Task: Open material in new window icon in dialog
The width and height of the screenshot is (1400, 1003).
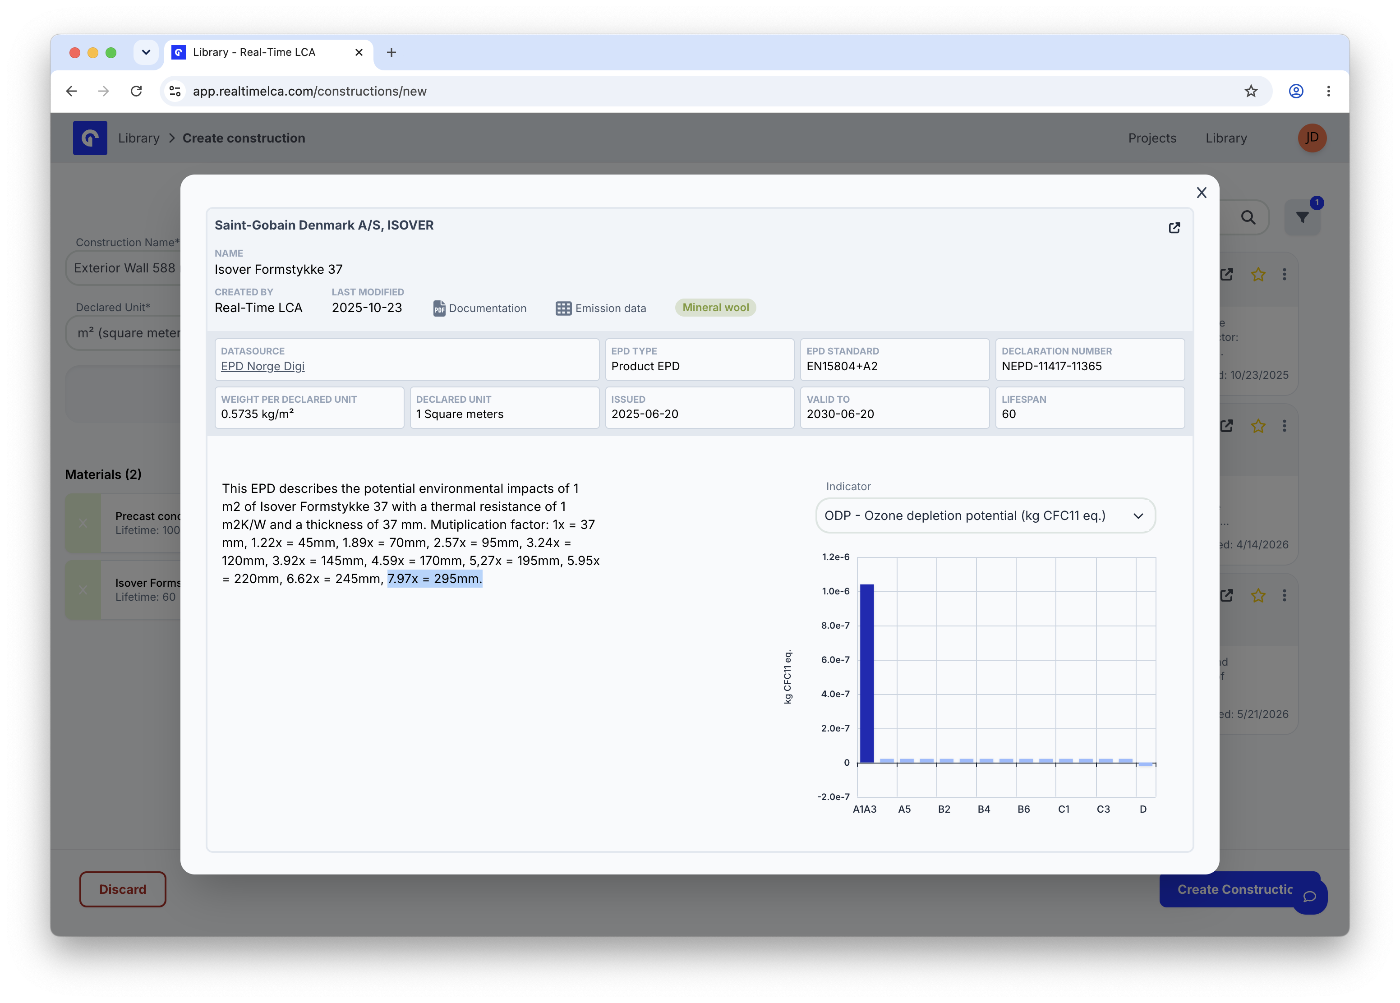Action: tap(1174, 228)
